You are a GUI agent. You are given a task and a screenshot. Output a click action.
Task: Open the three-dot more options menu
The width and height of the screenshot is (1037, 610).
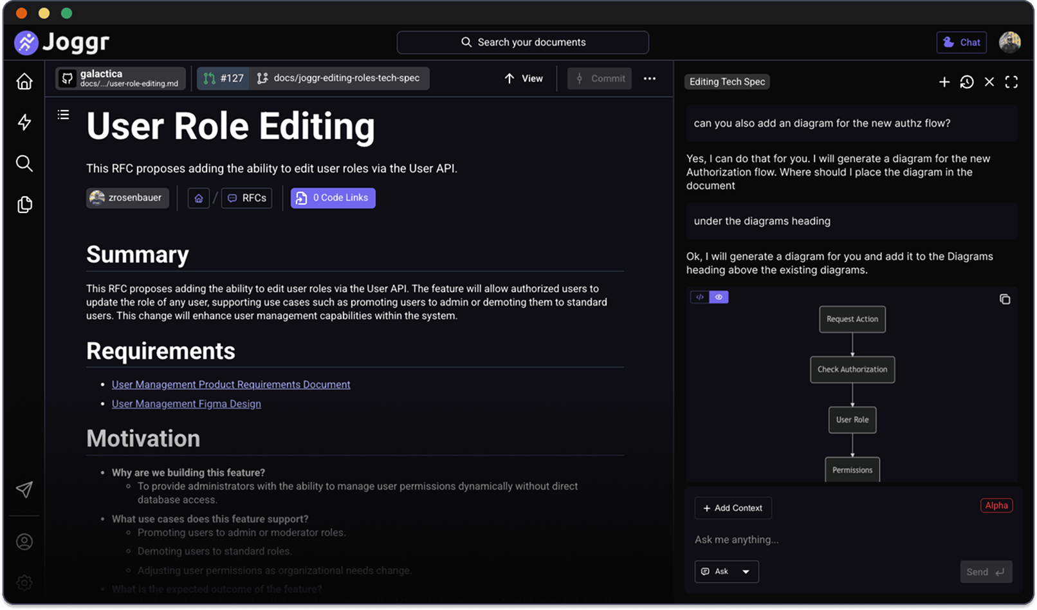[x=650, y=79]
